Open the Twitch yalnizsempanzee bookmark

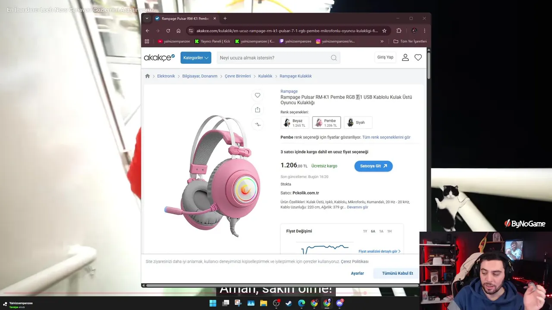coord(295,41)
